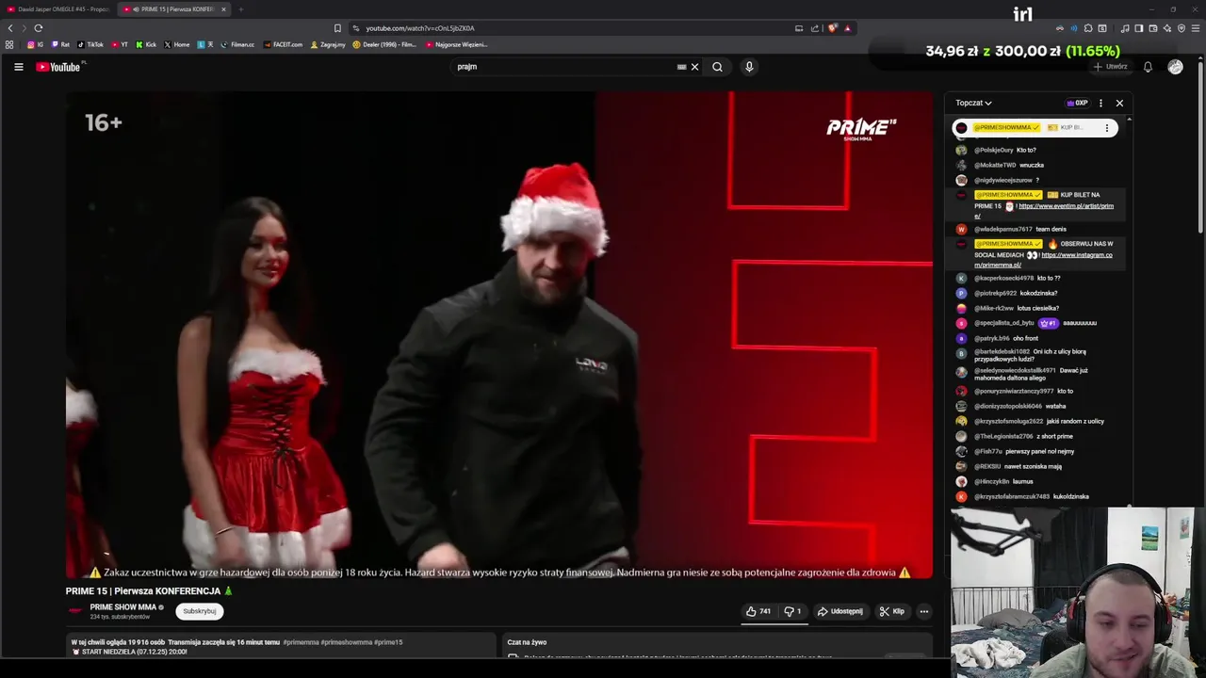Open YouTube notifications bell

[x=1148, y=67]
